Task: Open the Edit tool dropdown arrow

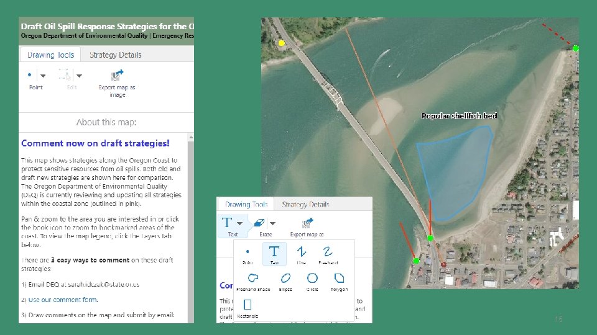Action: tap(79, 76)
